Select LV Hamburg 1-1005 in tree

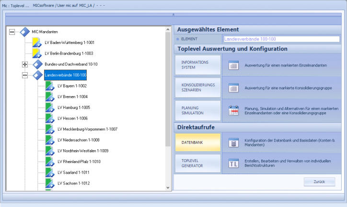pos(73,108)
